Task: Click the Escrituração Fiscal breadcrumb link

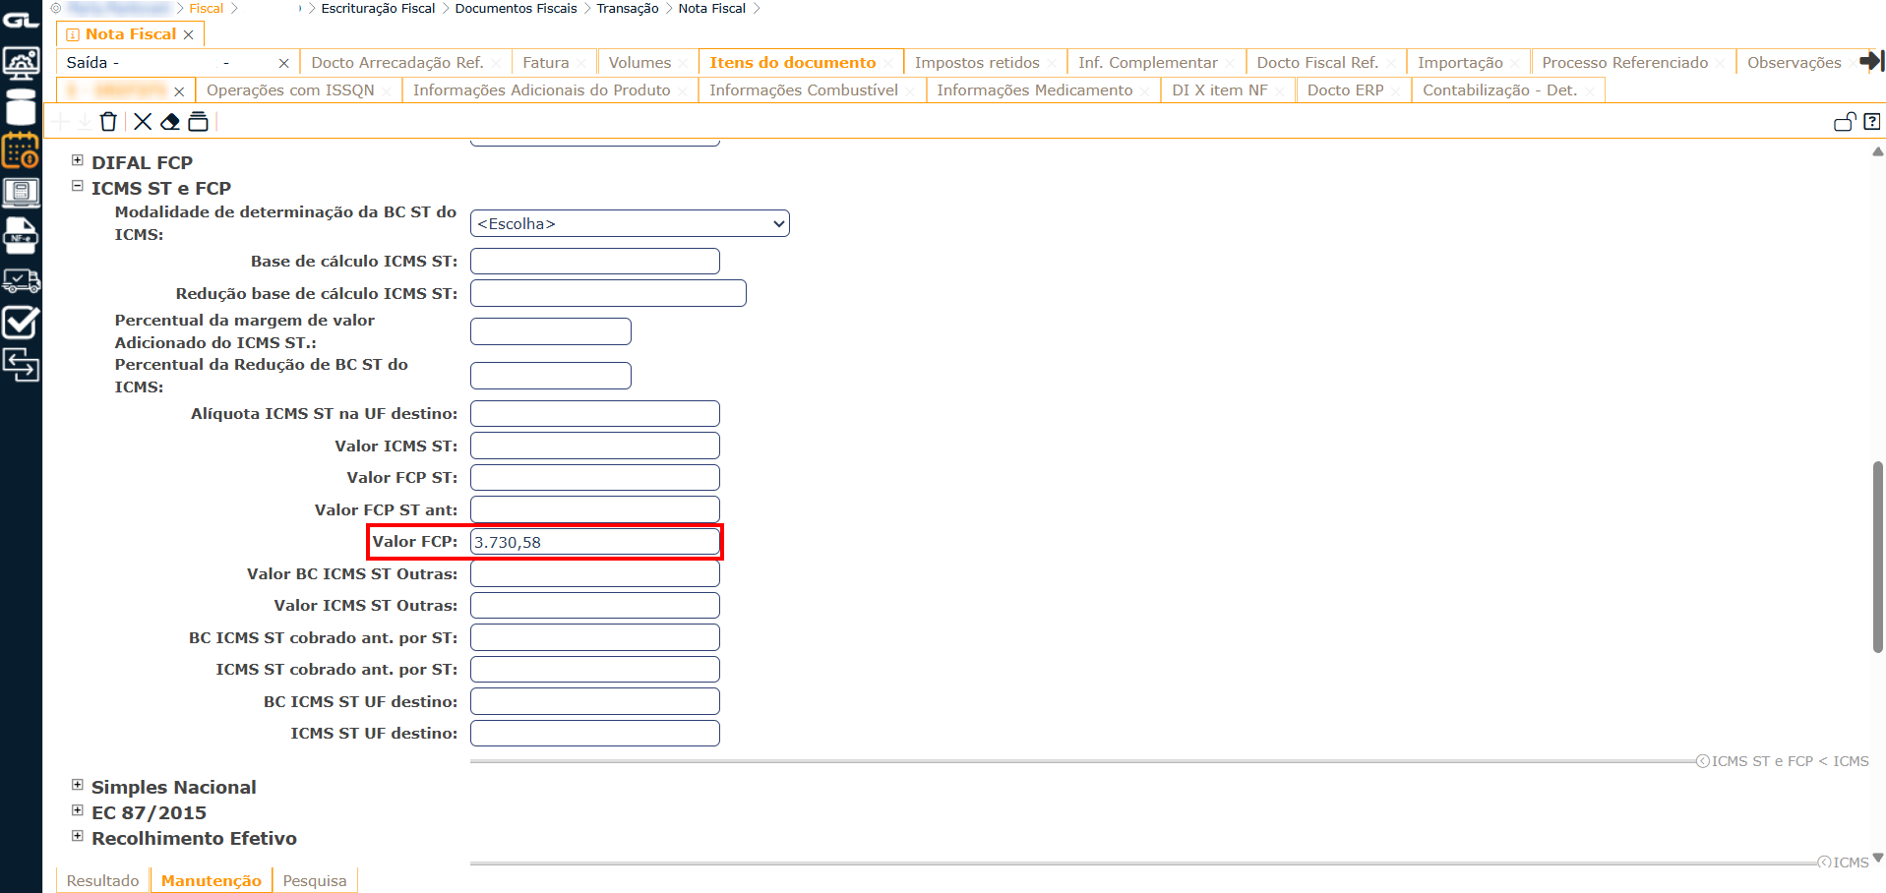Action: tap(378, 9)
